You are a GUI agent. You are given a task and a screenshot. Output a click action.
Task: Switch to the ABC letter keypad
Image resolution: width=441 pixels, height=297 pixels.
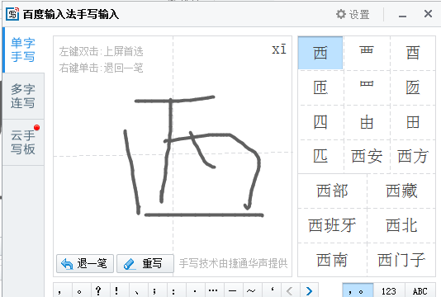pos(420,291)
